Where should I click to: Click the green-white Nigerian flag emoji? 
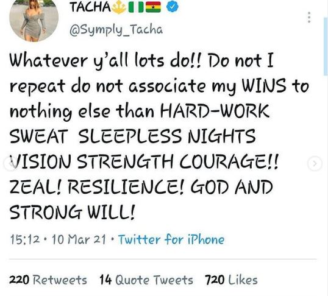tap(136, 7)
